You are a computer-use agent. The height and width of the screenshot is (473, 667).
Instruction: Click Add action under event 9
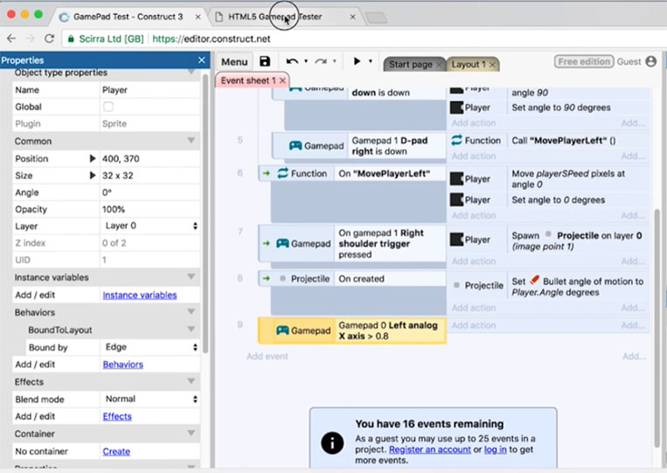point(474,325)
